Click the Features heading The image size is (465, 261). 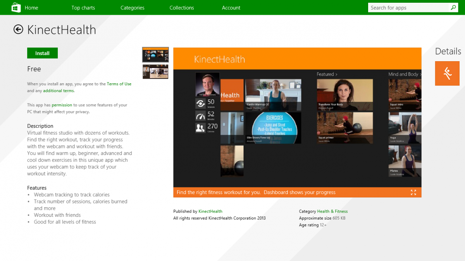click(37, 188)
